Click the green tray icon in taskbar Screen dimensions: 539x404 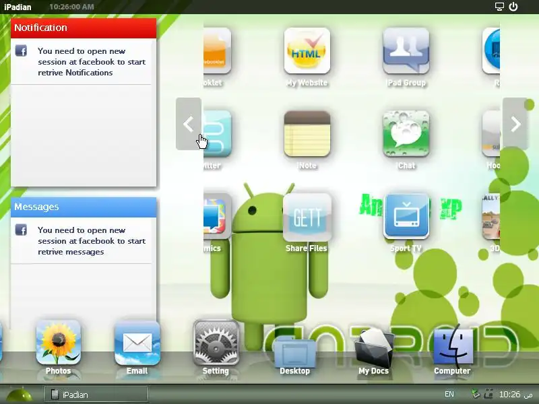476,394
